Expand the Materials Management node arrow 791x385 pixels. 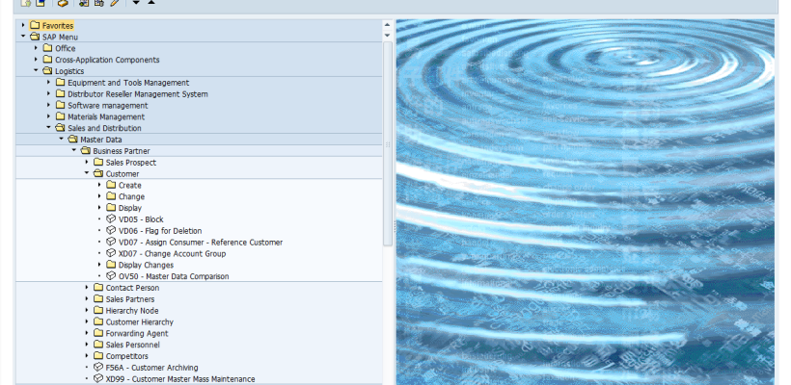point(49,116)
